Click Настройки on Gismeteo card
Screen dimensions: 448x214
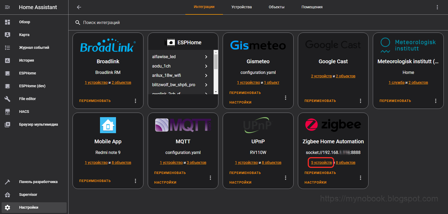tap(240, 102)
